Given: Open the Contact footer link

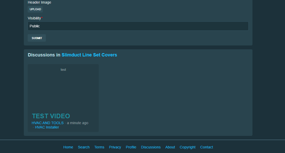Looking at the screenshot, I should pos(206,147).
